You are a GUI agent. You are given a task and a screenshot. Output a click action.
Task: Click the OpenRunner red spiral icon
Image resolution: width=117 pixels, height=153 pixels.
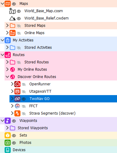pyautogui.click(x=17, y=84)
